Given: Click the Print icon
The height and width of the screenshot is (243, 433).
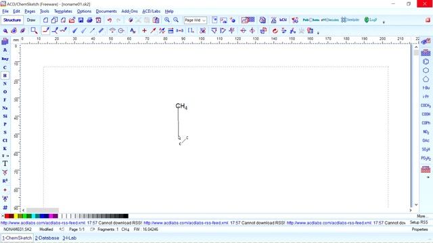Looking at the screenshot, I should pyautogui.click(x=89, y=20).
